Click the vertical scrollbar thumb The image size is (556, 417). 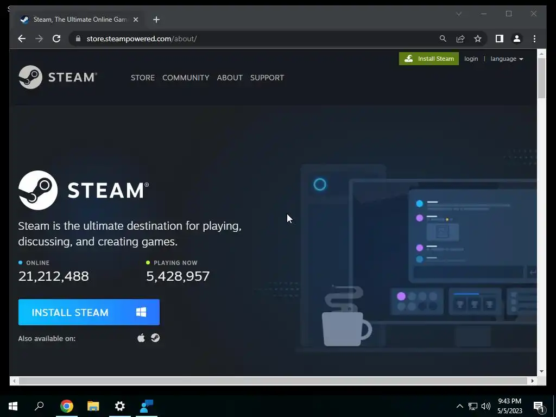(541, 78)
